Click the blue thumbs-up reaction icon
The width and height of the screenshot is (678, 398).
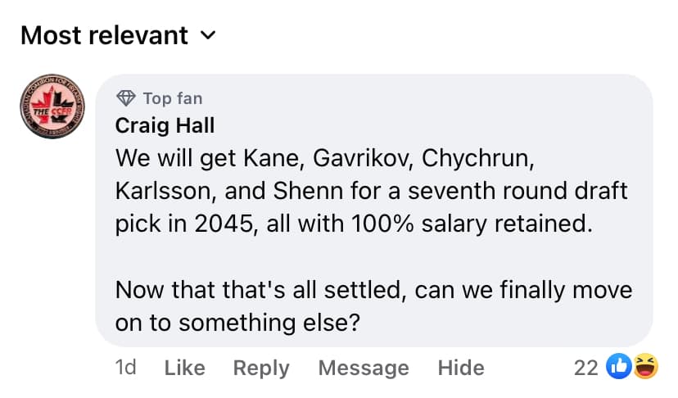[x=617, y=368]
